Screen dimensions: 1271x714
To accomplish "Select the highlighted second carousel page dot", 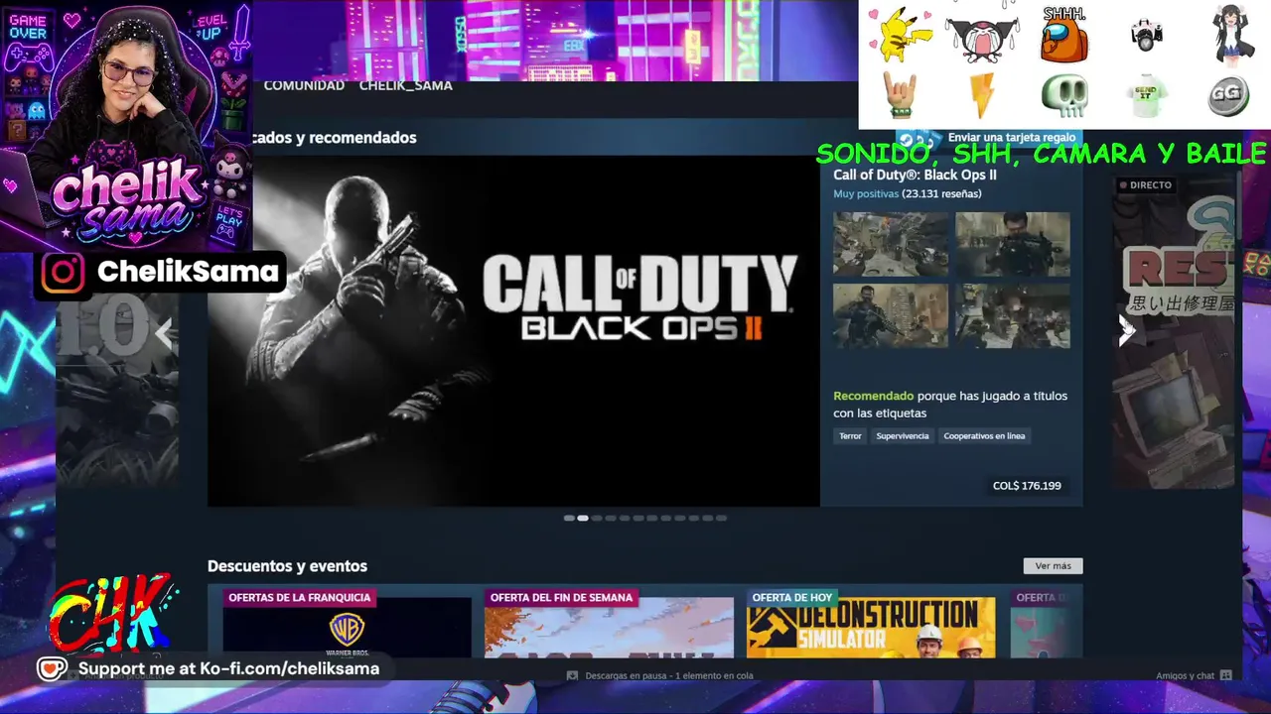I will 583,518.
